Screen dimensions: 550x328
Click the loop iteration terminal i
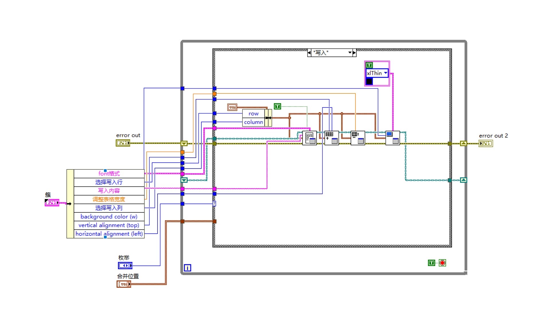(187, 268)
